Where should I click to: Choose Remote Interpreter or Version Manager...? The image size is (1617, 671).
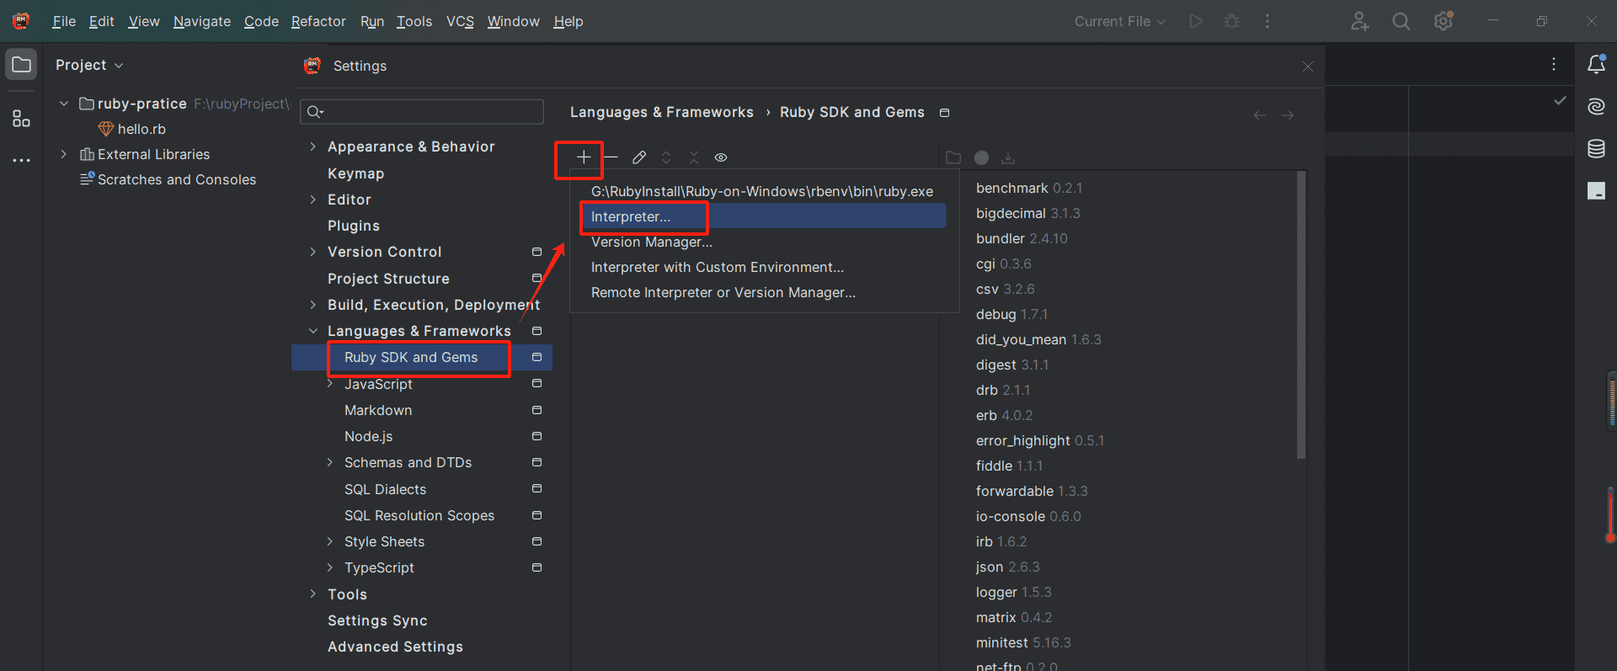coord(763,292)
